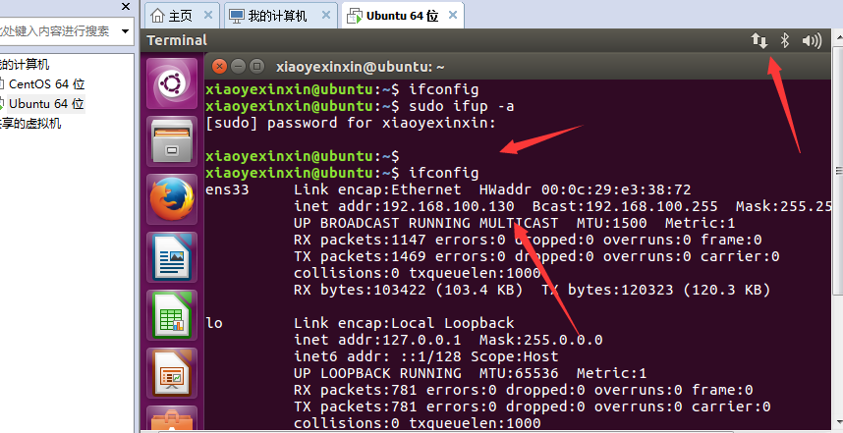The image size is (843, 433).
Task: Maximize the terminal window
Action: click(257, 67)
